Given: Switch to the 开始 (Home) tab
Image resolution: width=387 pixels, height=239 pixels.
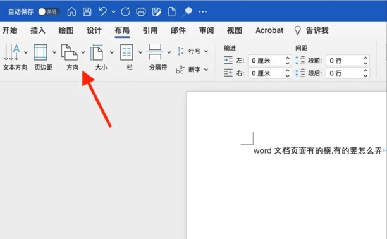Looking at the screenshot, I should click(10, 30).
